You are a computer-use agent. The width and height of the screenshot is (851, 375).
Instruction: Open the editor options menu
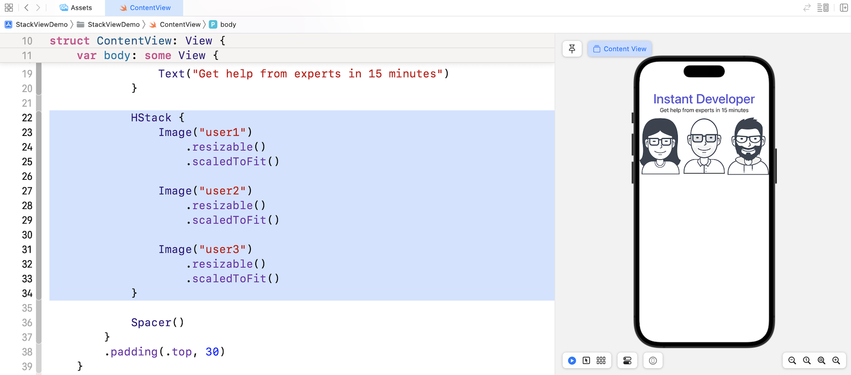click(x=823, y=8)
